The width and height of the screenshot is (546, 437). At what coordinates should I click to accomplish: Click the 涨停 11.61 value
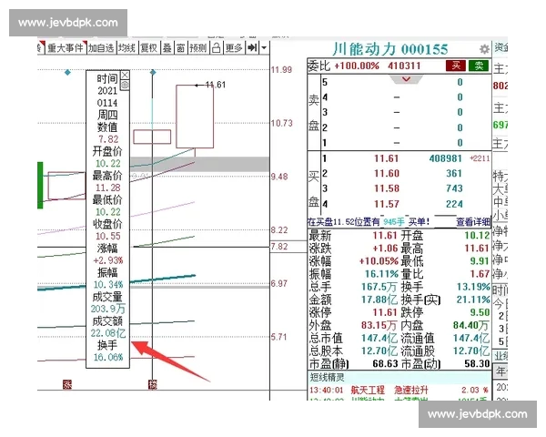(384, 312)
